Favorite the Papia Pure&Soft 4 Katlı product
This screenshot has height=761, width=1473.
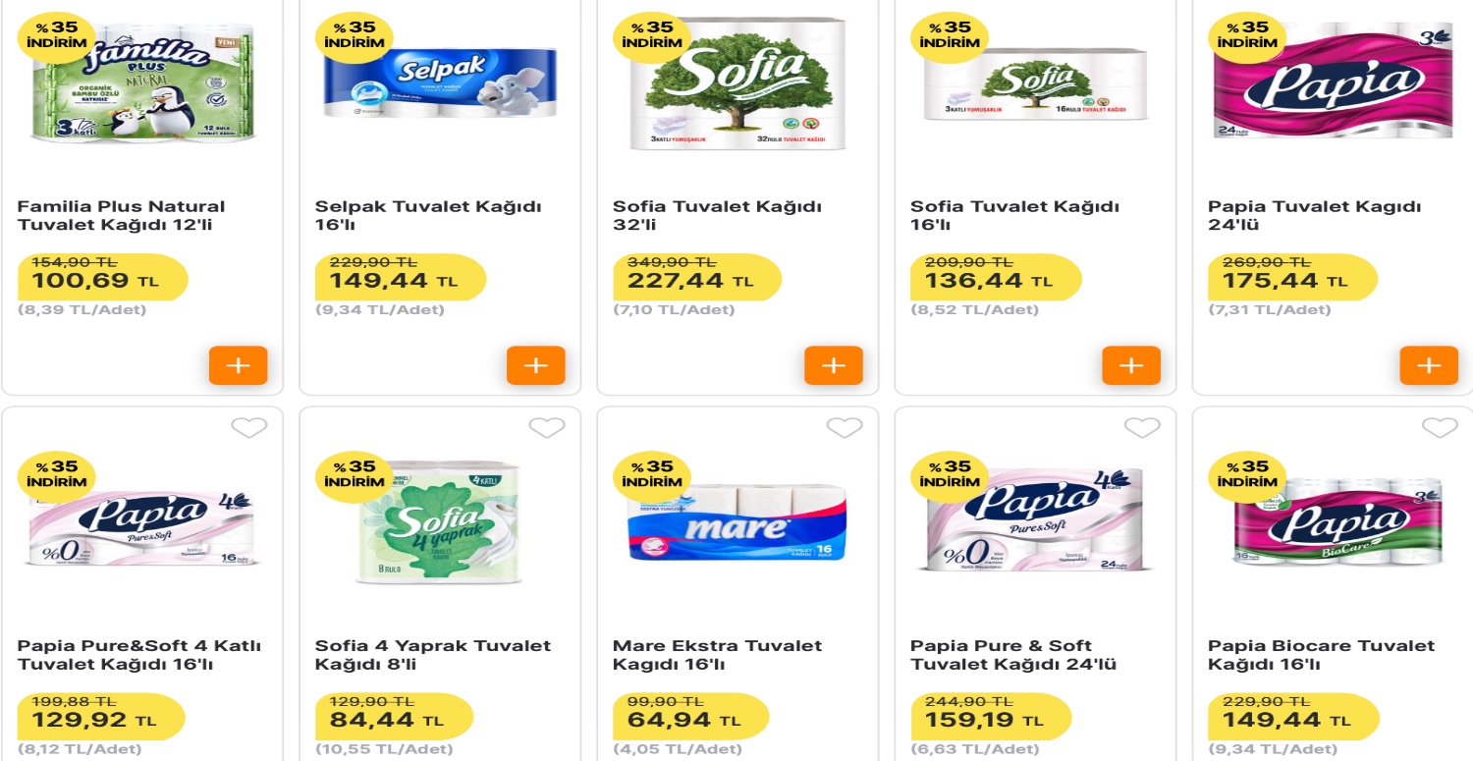(251, 427)
